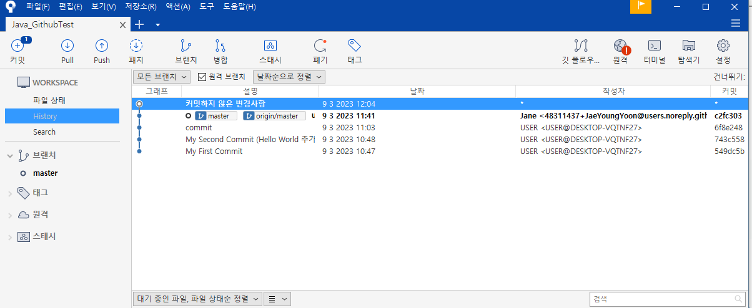Click commit hash 549dc5b

730,151
